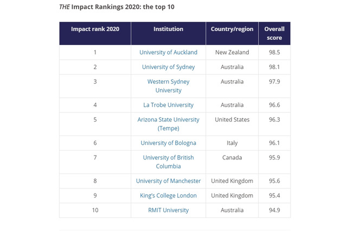The width and height of the screenshot is (347, 231).
Task: Open the La Trobe University link
Action: pos(168,105)
